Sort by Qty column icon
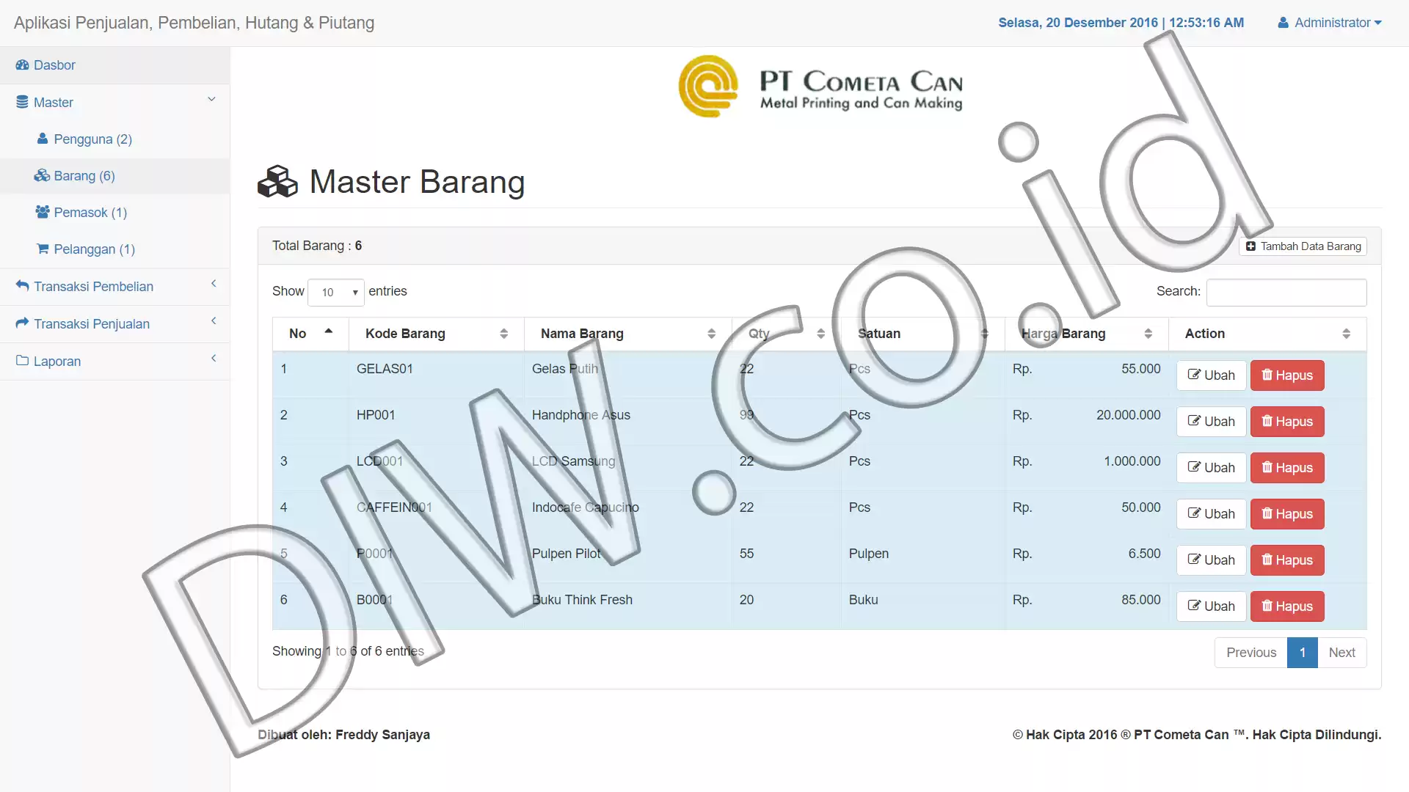This screenshot has height=792, width=1409. (820, 334)
